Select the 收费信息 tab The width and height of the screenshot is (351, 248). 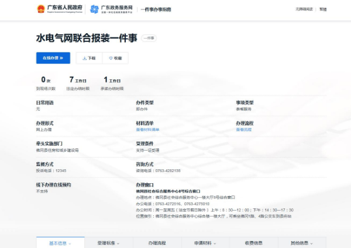pos(254,243)
